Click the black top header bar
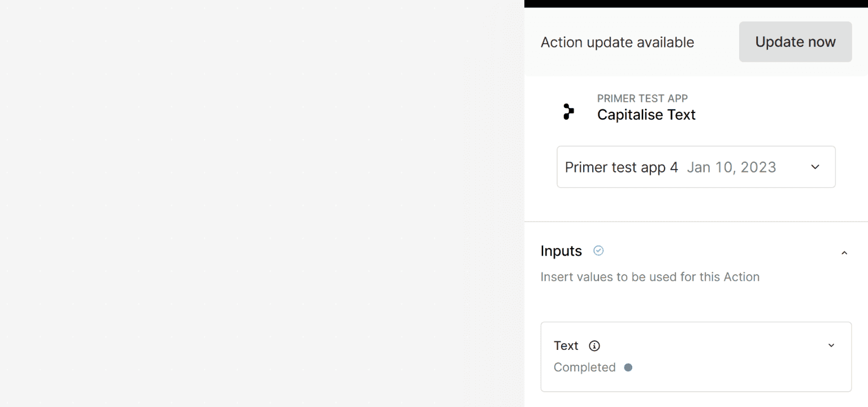Image resolution: width=868 pixels, height=407 pixels. (696, 3)
